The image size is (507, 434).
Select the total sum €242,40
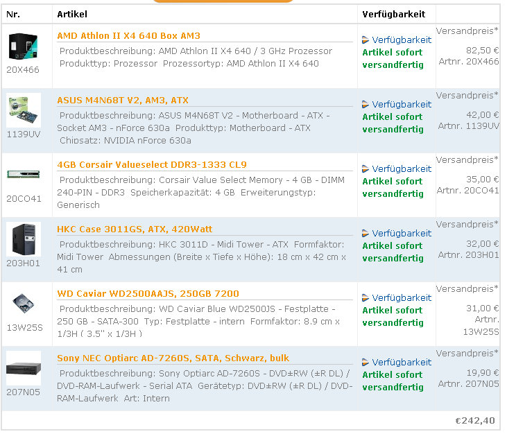point(475,421)
